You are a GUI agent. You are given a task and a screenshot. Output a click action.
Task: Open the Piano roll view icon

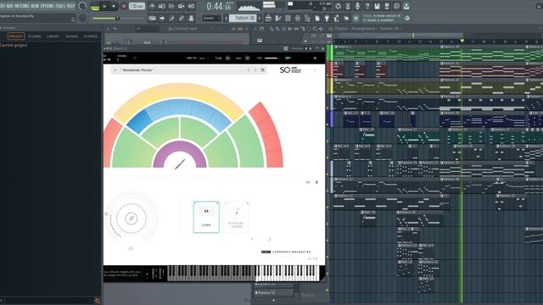(x=277, y=19)
